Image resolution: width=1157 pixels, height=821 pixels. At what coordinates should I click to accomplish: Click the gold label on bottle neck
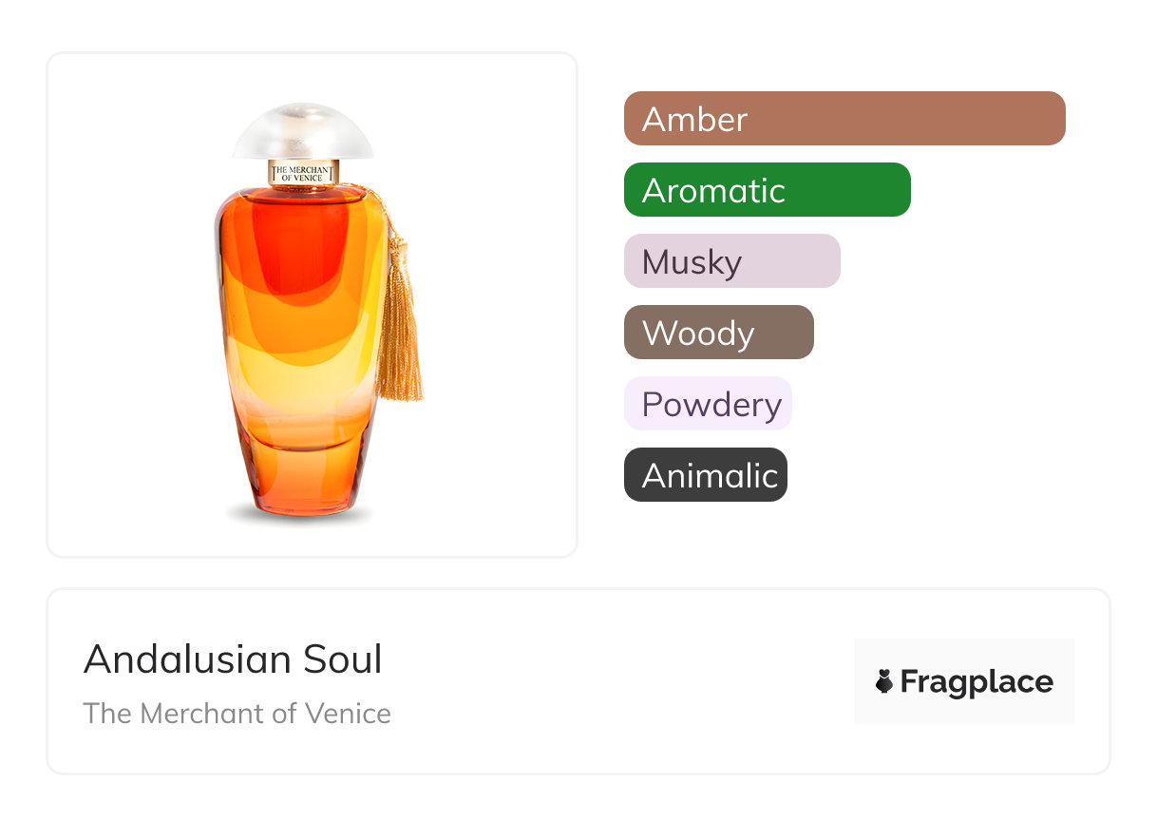[x=304, y=173]
